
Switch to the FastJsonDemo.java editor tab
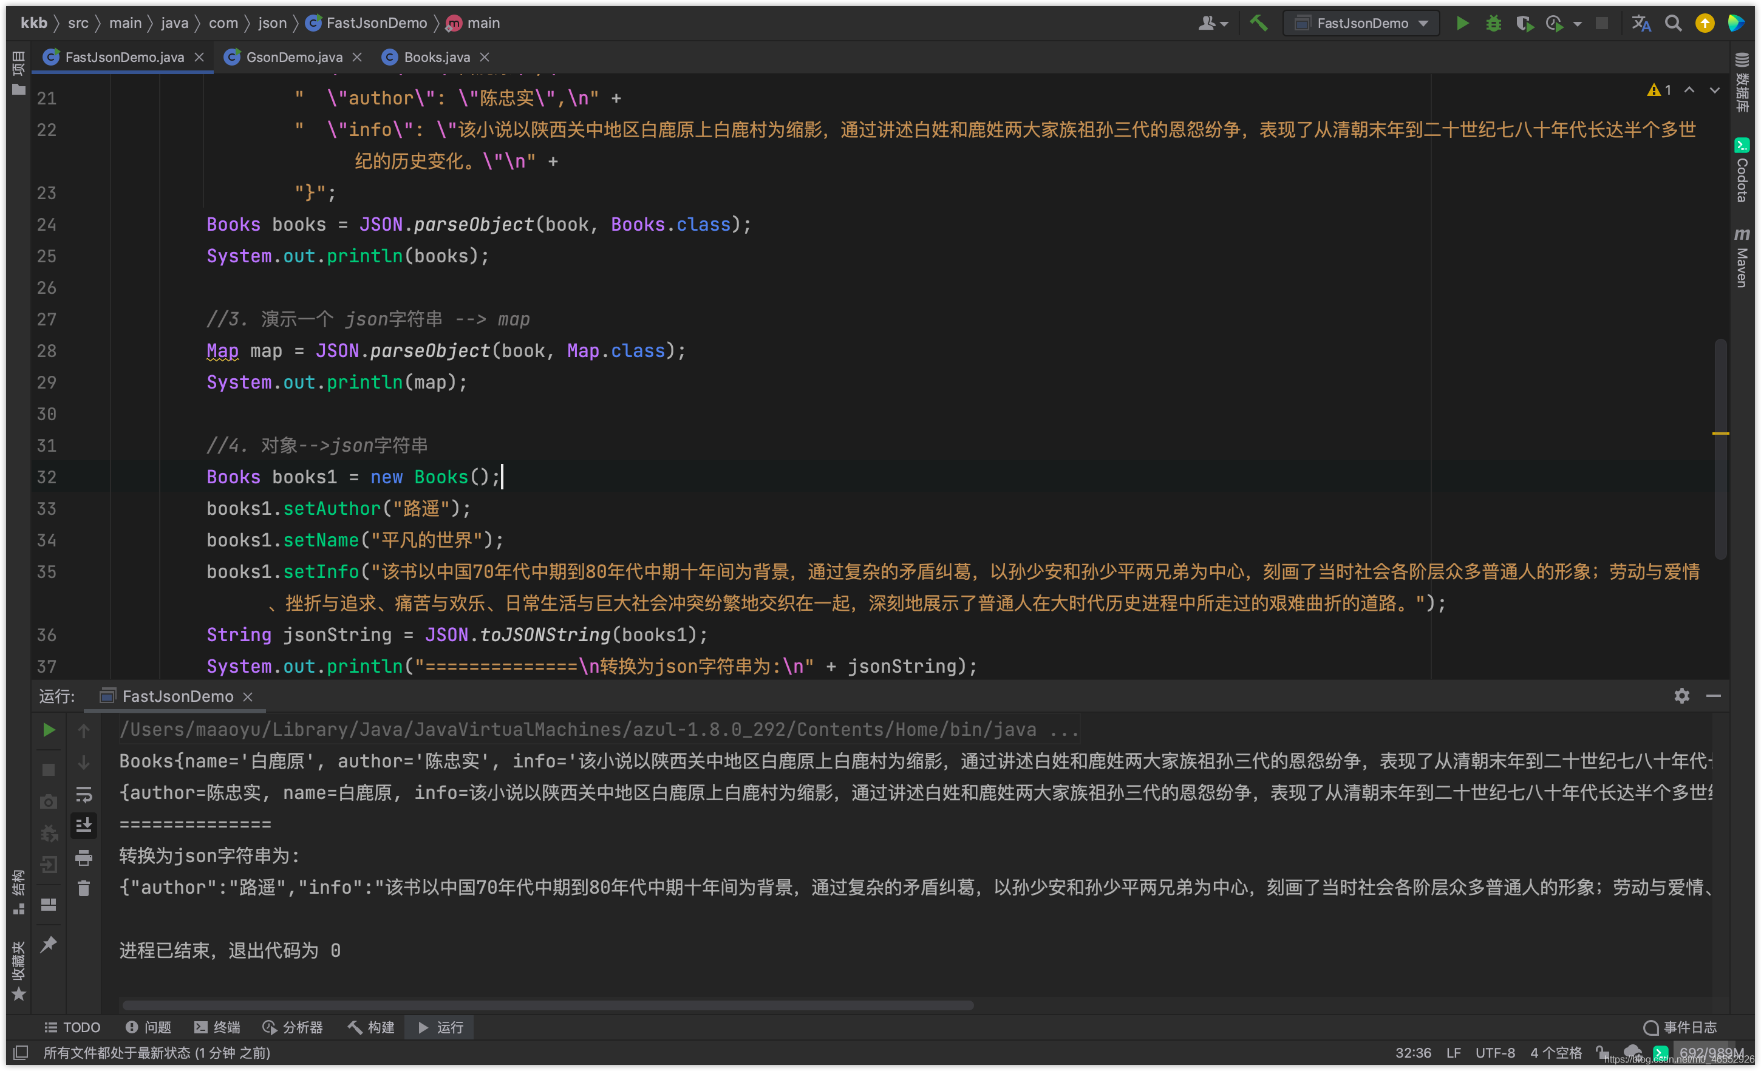(124, 57)
